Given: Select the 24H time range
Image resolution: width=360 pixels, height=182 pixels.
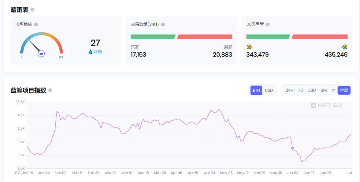Looking at the screenshot, I should 290,90.
